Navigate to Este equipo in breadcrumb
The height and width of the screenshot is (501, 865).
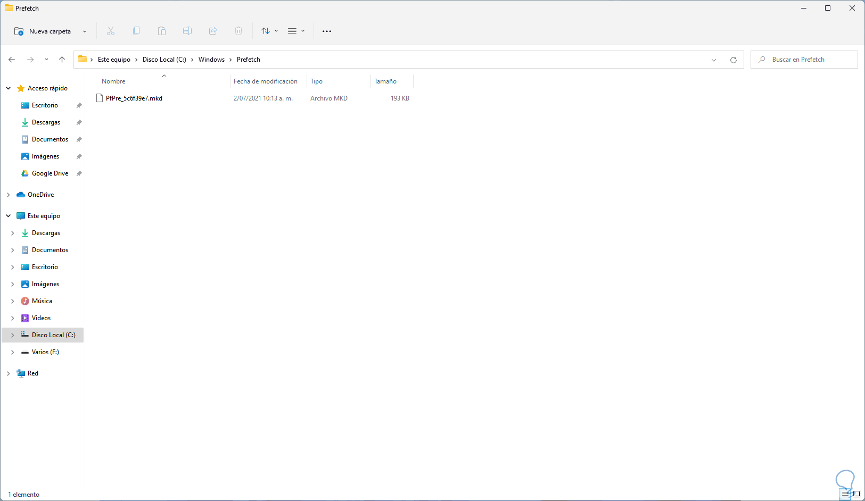[x=114, y=60]
